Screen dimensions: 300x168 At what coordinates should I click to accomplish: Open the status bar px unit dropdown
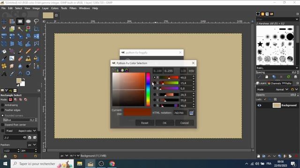pyautogui.click(x=64, y=155)
